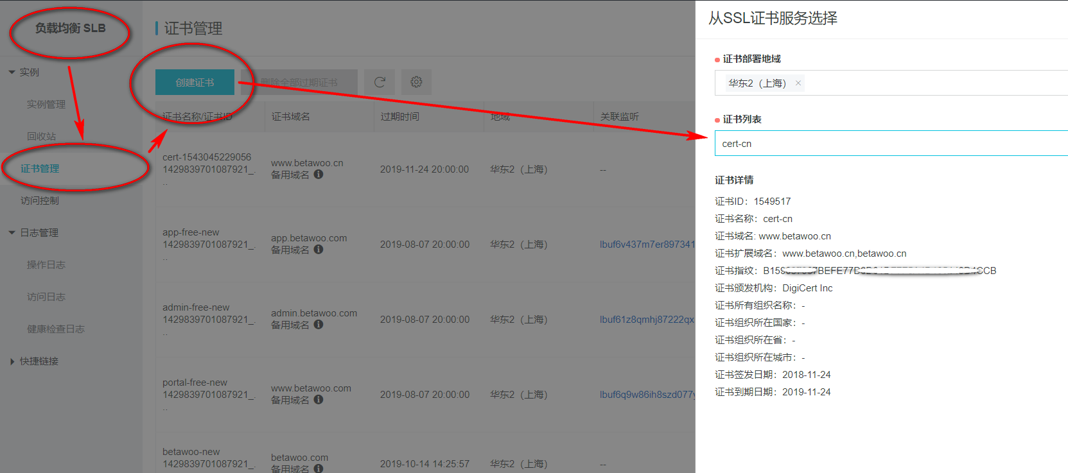The height and width of the screenshot is (473, 1068).
Task: Click 证书颁发机构 DigiCert Inc line
Action: coord(774,288)
